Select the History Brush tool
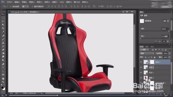This screenshot has width=173, height=97. 3,46
